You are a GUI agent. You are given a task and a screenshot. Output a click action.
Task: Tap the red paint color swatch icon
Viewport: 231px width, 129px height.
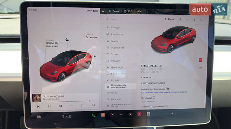click(200, 60)
